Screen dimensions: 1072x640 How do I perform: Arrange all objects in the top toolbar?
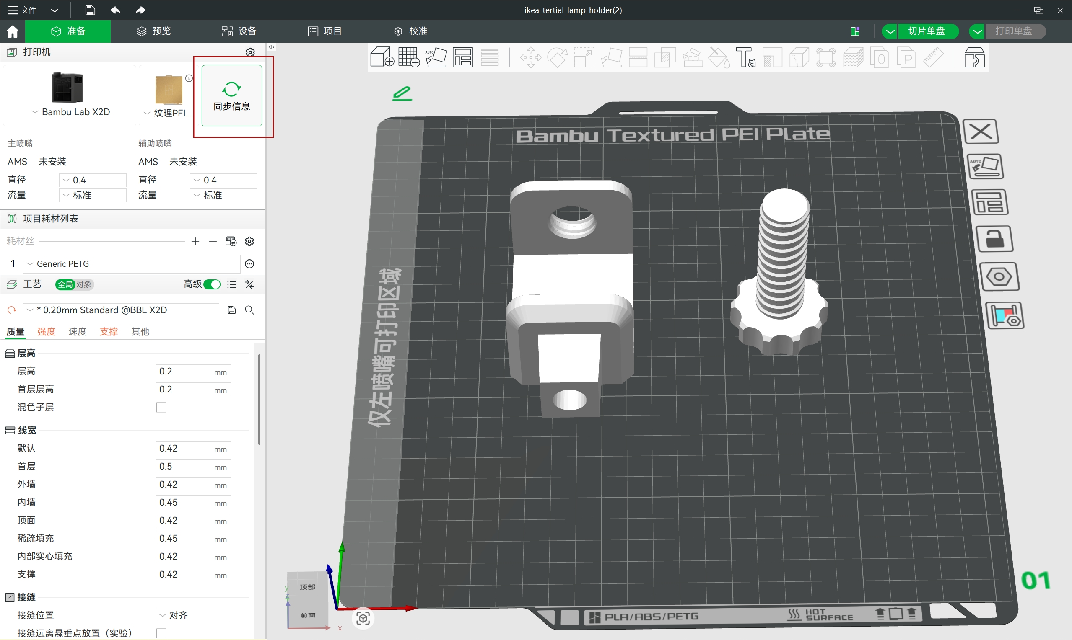(x=463, y=57)
